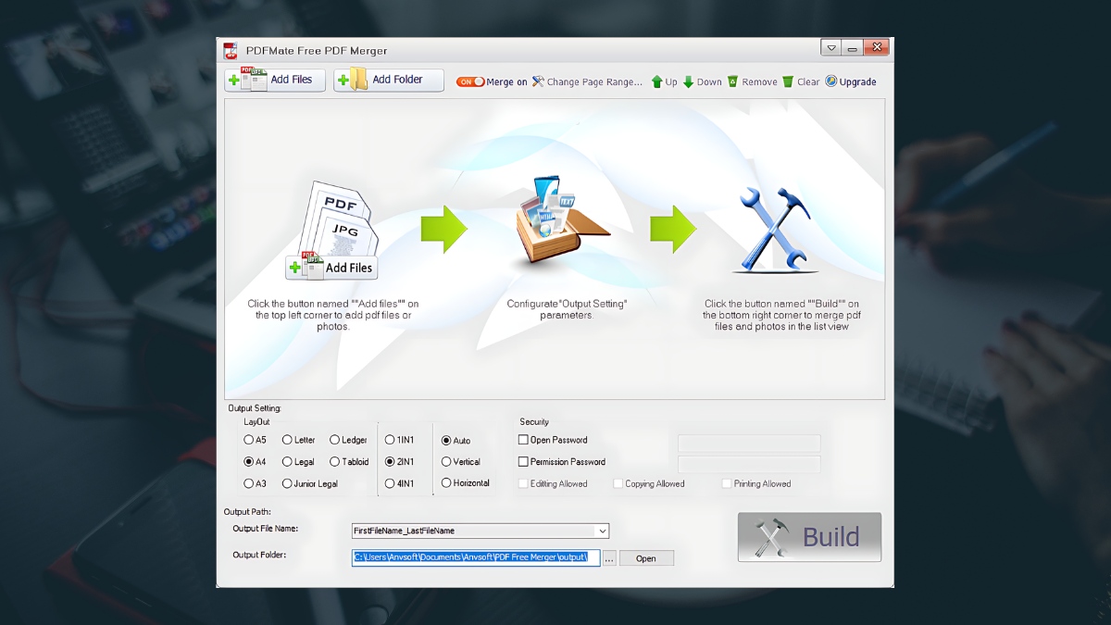Toggle the Merge on switch
Viewport: 1111px width, 625px height.
click(470, 81)
